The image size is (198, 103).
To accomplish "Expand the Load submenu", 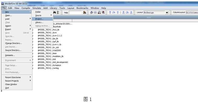I will coord(17,19).
